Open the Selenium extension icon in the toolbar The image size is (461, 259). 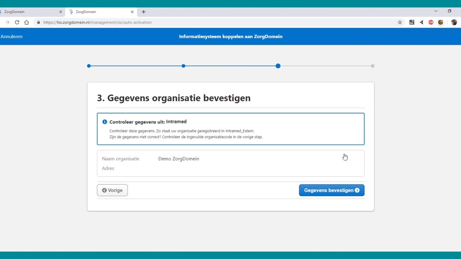pyautogui.click(x=412, y=22)
